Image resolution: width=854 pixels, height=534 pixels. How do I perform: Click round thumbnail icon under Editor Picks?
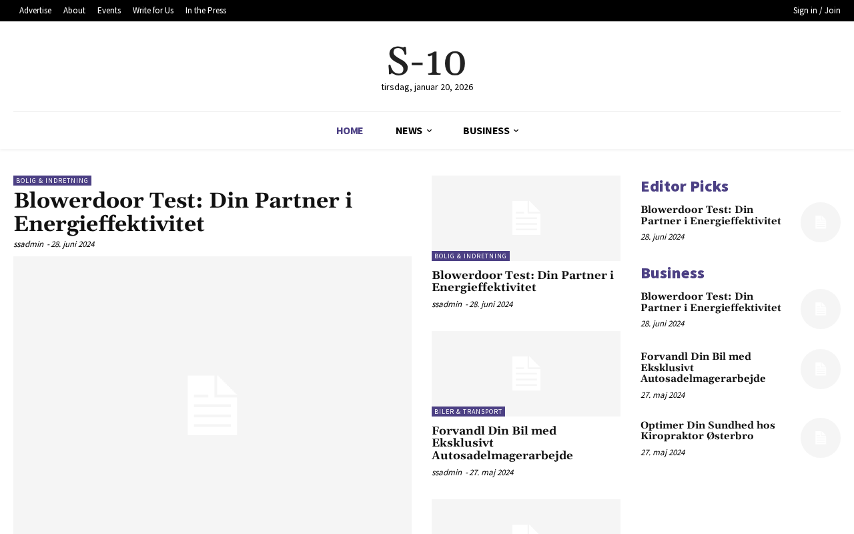(x=820, y=222)
